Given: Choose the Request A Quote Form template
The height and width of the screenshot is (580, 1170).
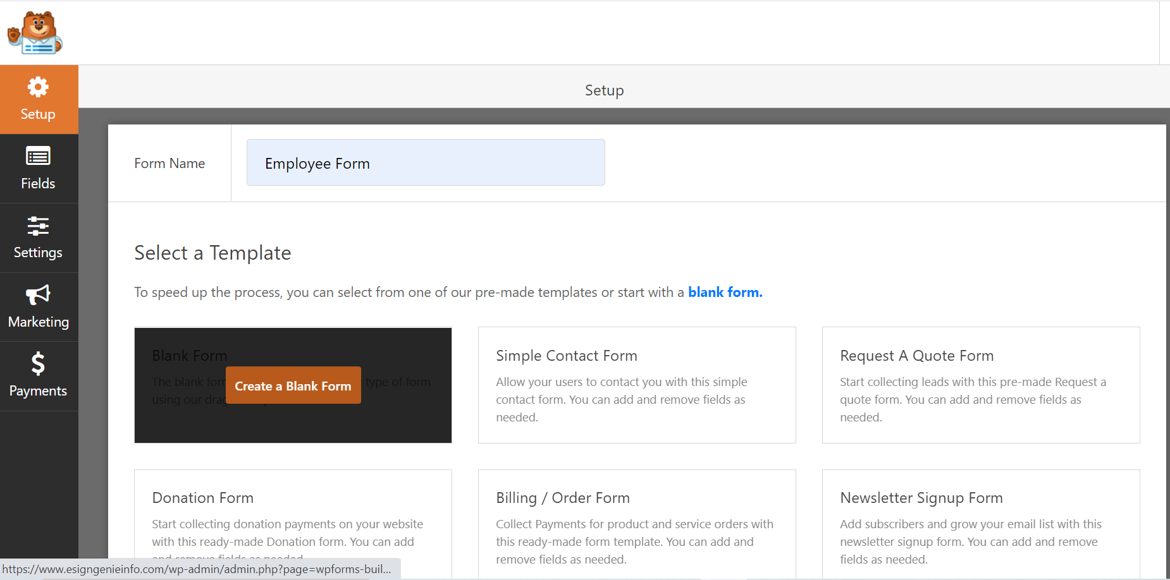Looking at the screenshot, I should click(x=981, y=385).
